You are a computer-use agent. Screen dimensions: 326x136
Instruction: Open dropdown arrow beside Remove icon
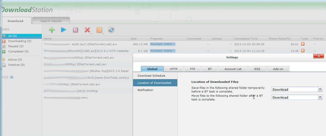pyautogui.click(x=91, y=33)
